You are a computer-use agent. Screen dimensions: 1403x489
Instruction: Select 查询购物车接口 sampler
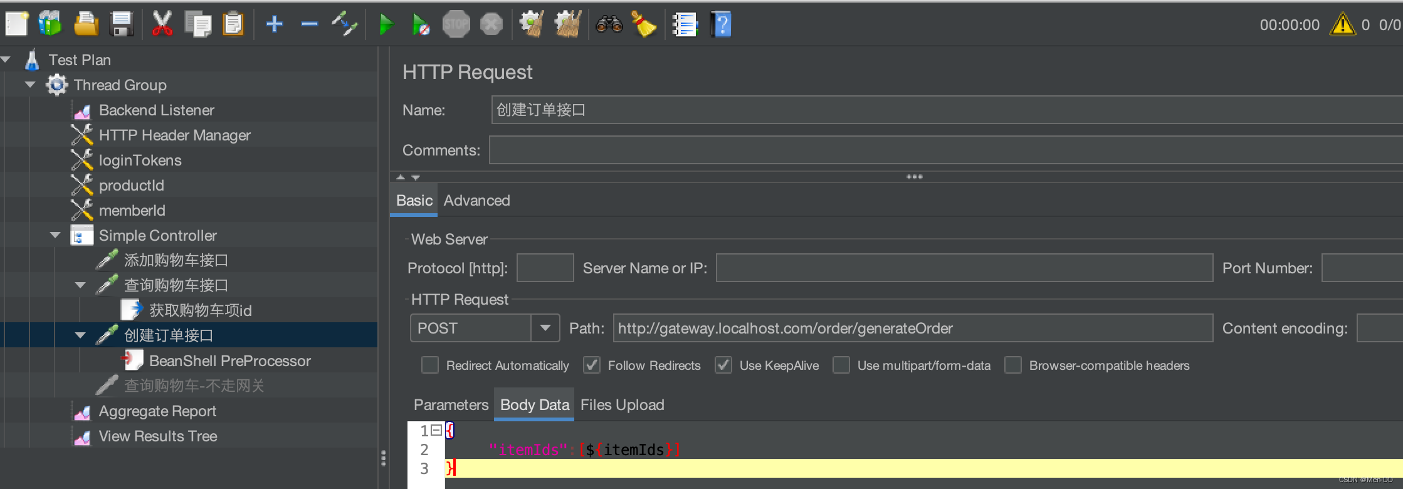(x=176, y=285)
